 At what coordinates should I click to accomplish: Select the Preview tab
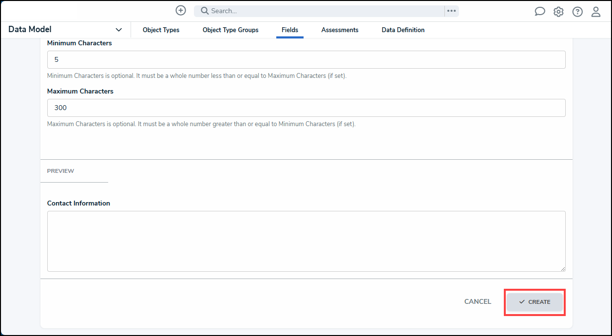coord(60,171)
